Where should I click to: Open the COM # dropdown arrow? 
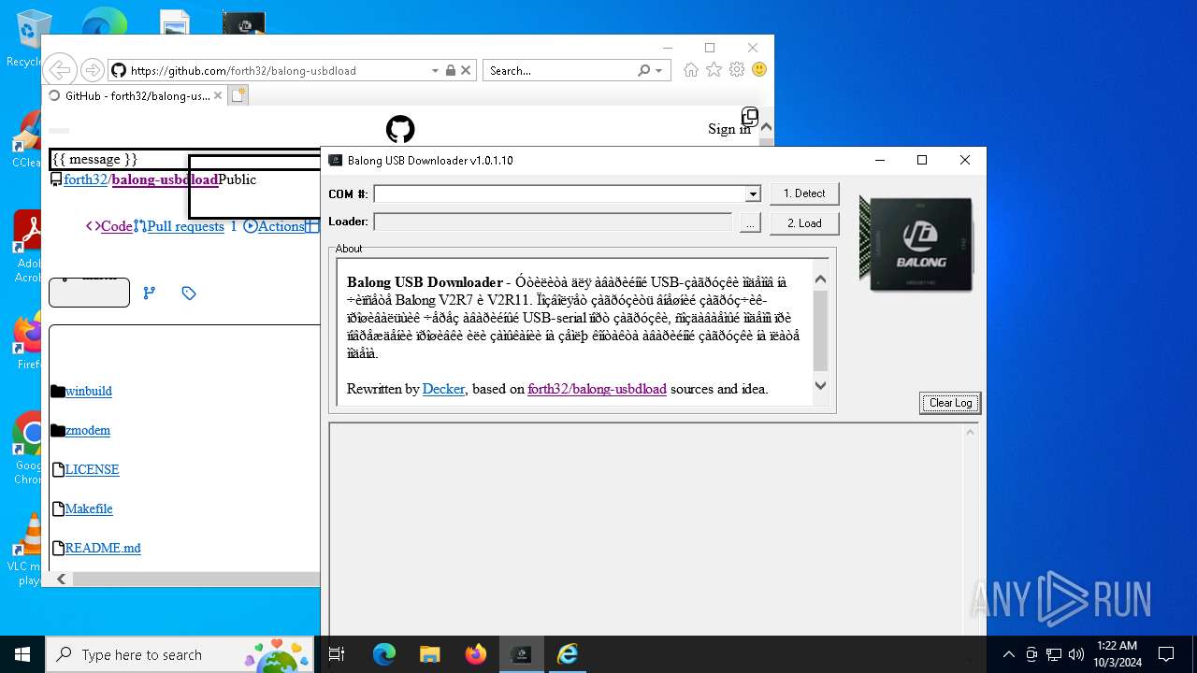(752, 193)
